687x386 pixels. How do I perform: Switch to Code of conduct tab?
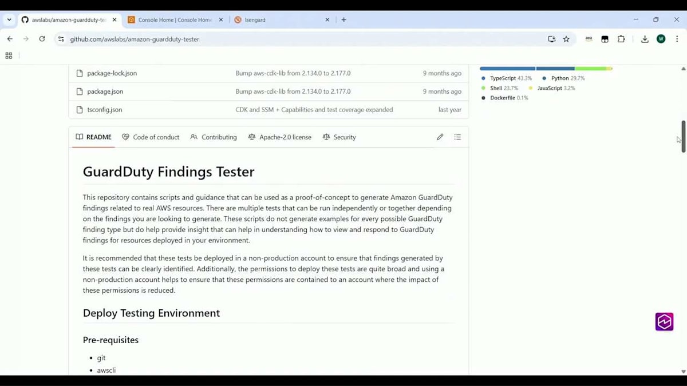coord(151,137)
